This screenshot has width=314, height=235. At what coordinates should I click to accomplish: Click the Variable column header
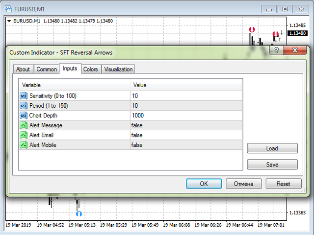(x=75, y=85)
